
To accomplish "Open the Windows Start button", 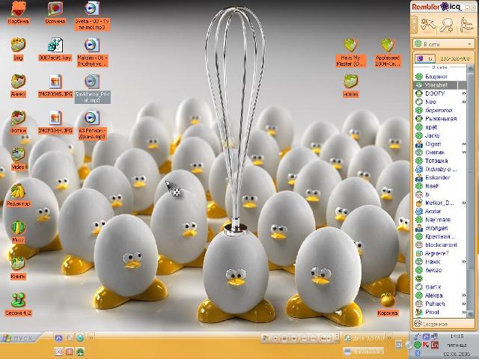I will 20,338.
